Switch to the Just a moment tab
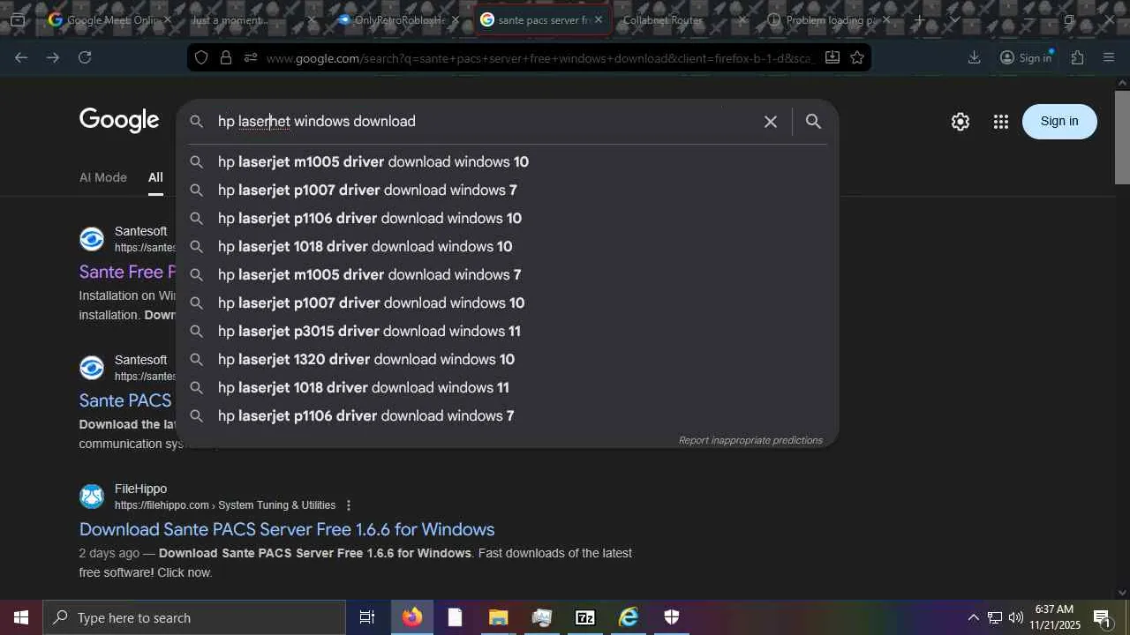This screenshot has width=1130, height=635. [x=253, y=19]
